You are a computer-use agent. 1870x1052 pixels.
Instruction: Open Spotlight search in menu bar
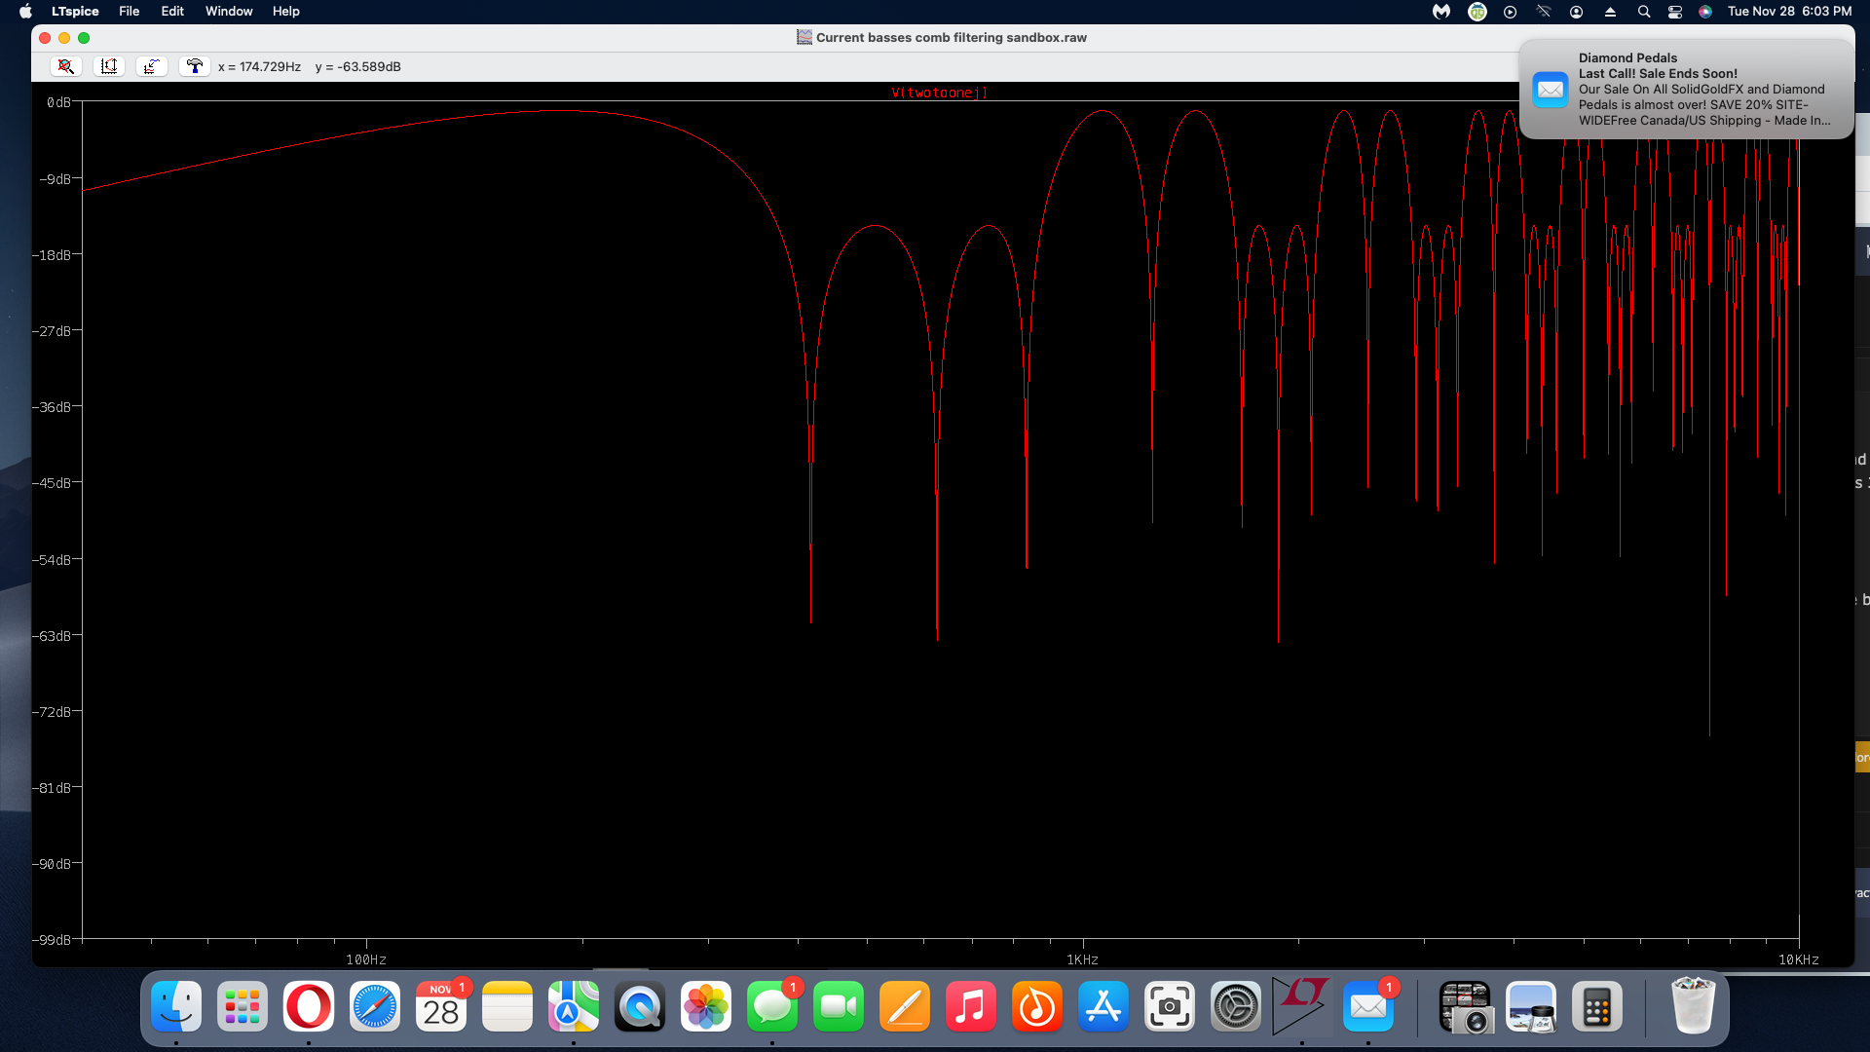click(x=1644, y=12)
